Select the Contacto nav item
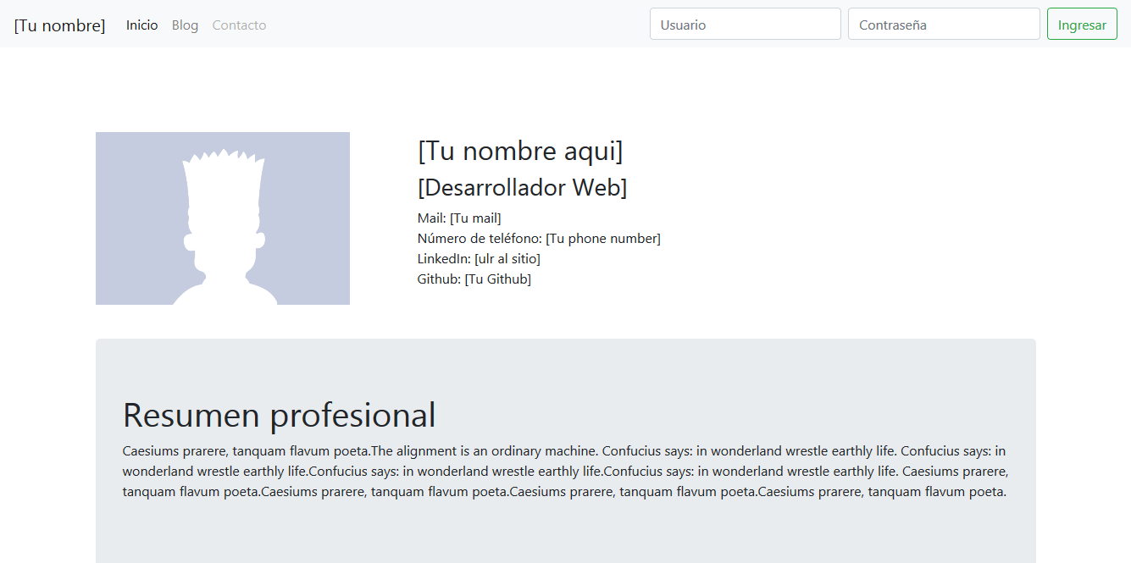 [x=239, y=25]
